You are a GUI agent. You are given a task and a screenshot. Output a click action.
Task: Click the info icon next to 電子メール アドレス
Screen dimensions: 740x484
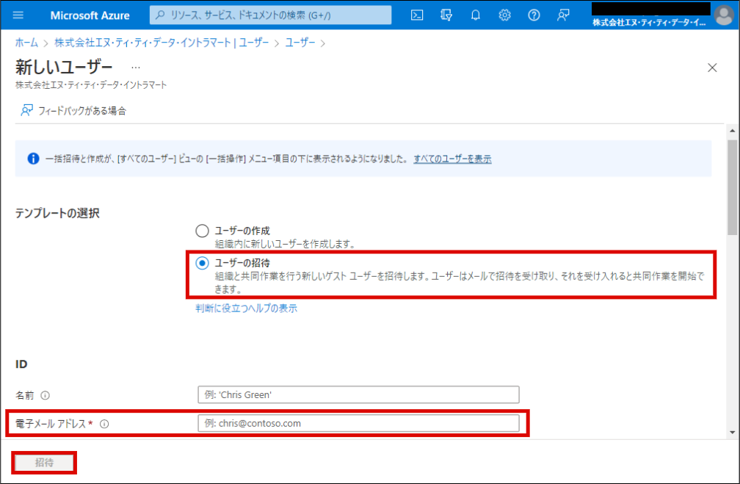(x=104, y=424)
